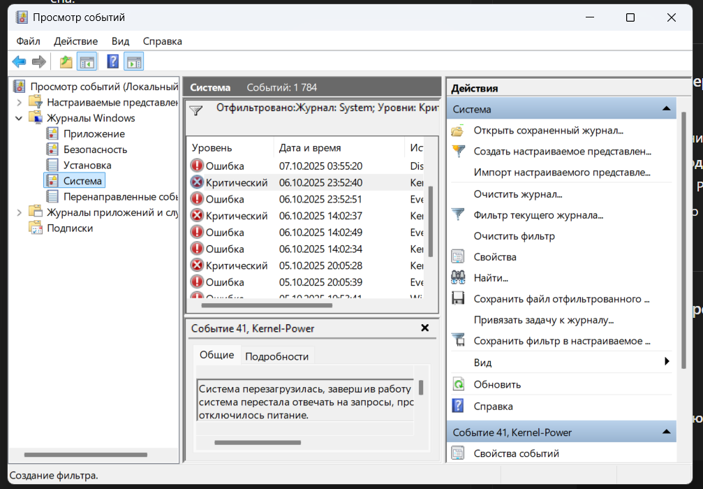
Task: Click the Свойства событий icon
Action: pos(457,453)
